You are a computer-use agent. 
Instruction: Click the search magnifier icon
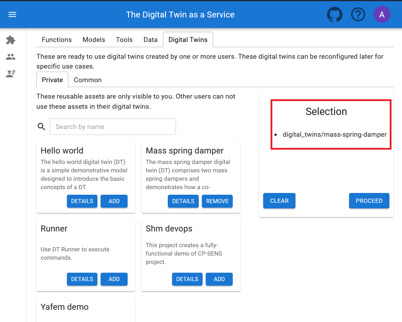41,127
